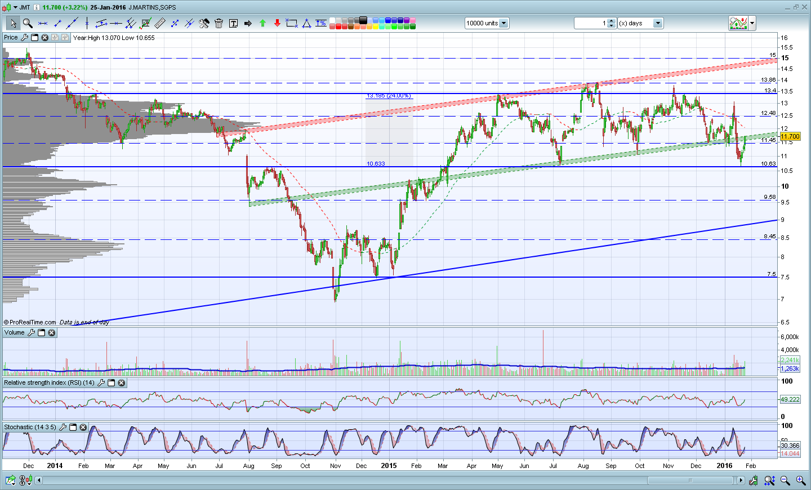Click the chart end-lock icon beside the right scroll arrow
The width and height of the screenshot is (811, 490).
pos(754,480)
